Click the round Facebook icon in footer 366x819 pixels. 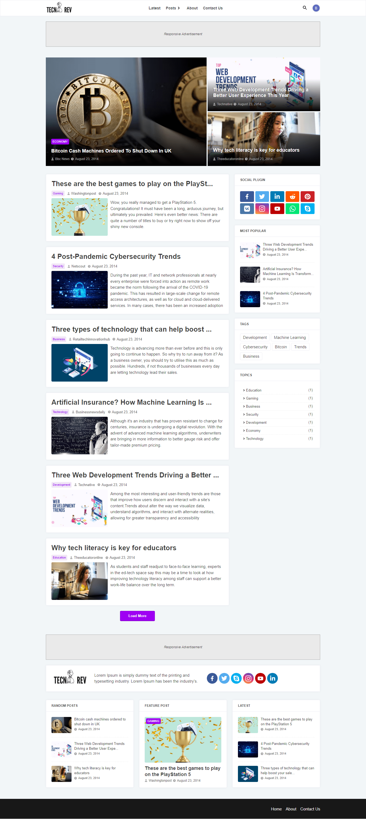(212, 678)
